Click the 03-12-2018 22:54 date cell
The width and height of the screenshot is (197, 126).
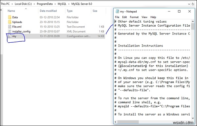coord(50,17)
